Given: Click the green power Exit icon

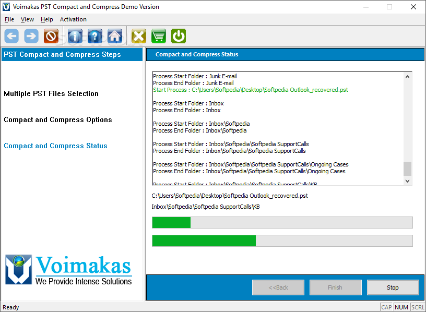Looking at the screenshot, I should [179, 36].
